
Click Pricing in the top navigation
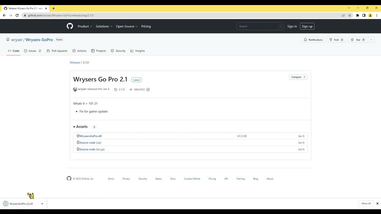pos(146,26)
